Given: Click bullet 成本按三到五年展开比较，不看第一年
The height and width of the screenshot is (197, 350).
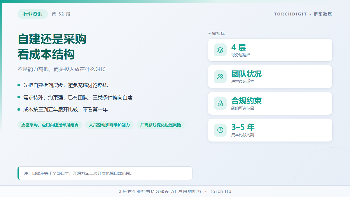Looking at the screenshot, I should (x=65, y=110).
